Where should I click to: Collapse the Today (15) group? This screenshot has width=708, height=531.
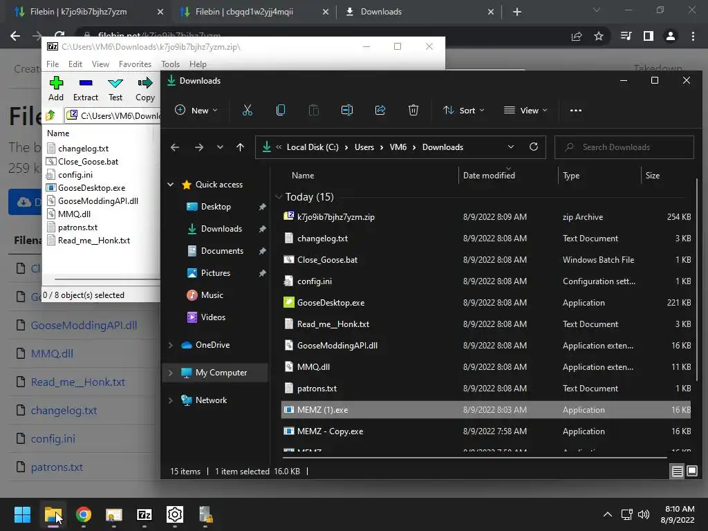coord(279,197)
